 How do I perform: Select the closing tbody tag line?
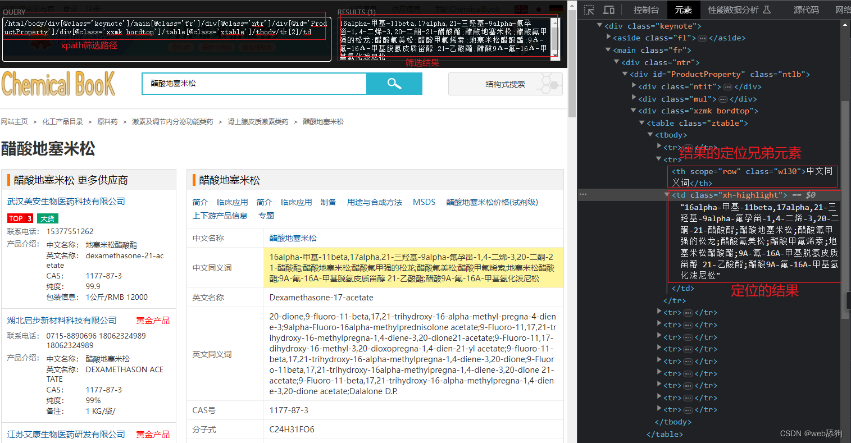[673, 422]
